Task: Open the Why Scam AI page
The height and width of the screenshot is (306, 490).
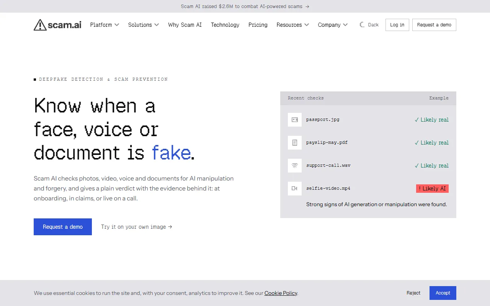Action: coord(185,25)
